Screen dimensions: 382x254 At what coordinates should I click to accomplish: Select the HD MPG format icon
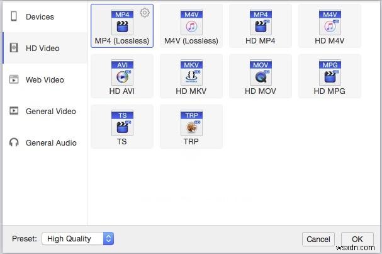329,74
